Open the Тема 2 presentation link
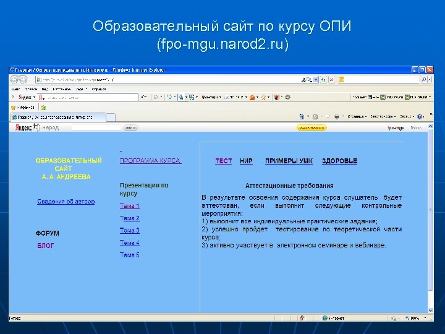Screen dimensions: 445x334 [129, 218]
